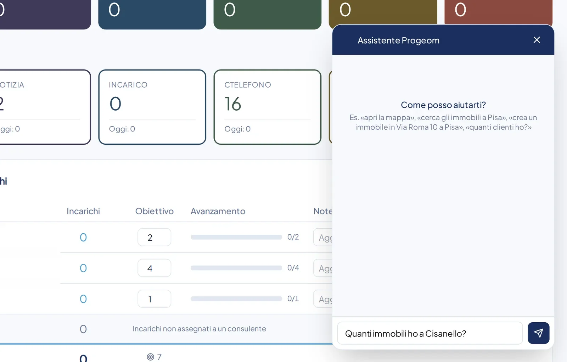Click the progress bar showing 0/2
This screenshot has height=362, width=567.
[x=236, y=237]
